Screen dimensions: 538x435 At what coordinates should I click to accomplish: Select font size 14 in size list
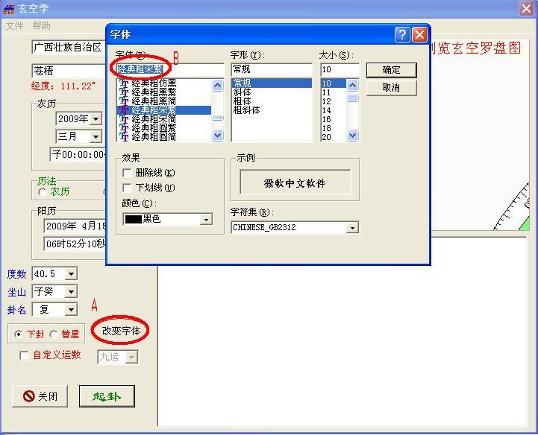click(x=327, y=110)
